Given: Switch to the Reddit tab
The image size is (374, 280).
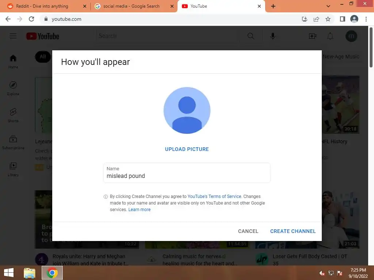Looking at the screenshot, I should click(x=42, y=6).
